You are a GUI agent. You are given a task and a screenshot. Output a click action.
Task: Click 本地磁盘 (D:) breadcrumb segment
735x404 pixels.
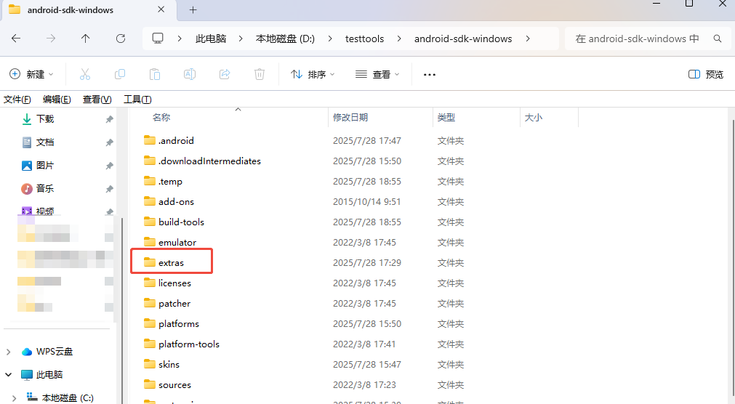click(x=285, y=39)
